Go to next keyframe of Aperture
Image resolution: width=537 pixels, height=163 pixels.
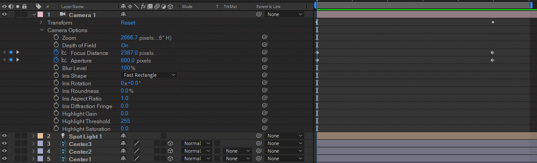coord(18,60)
